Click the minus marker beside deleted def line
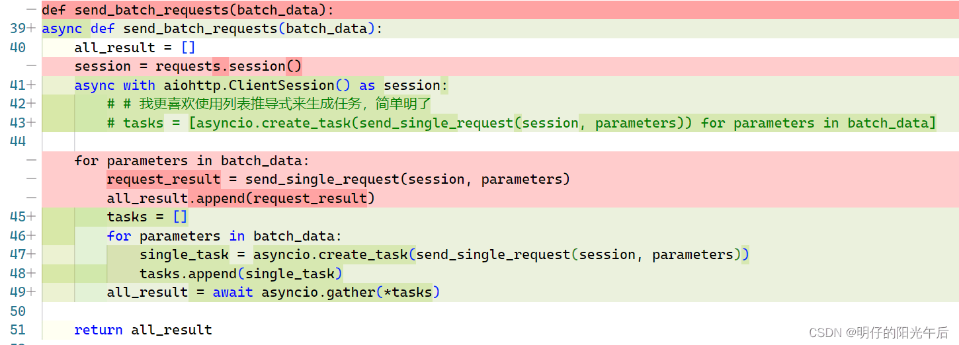 pos(31,10)
